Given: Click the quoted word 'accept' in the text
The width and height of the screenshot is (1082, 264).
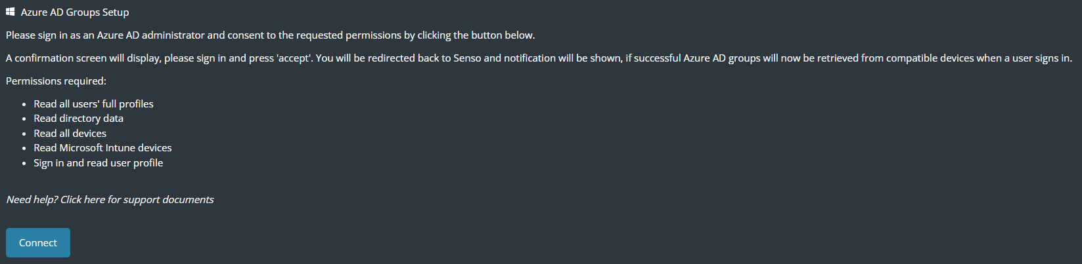Looking at the screenshot, I should tap(294, 58).
